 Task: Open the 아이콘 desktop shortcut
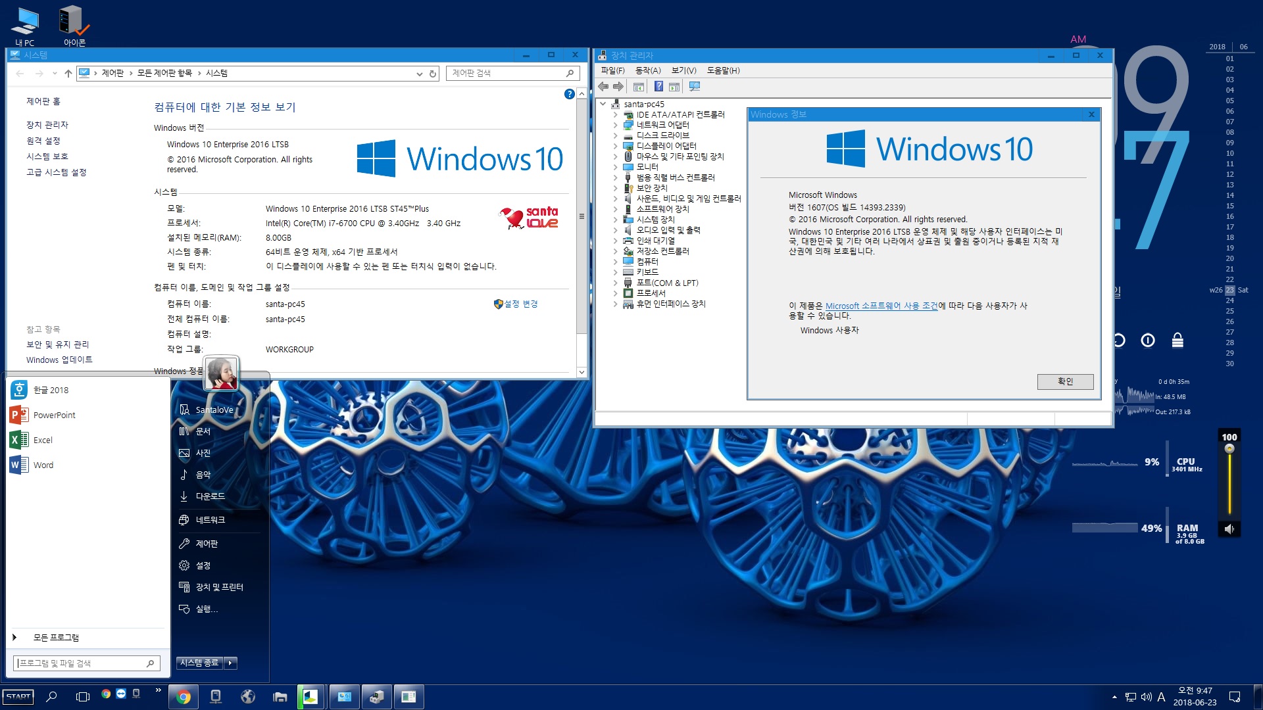(x=74, y=26)
